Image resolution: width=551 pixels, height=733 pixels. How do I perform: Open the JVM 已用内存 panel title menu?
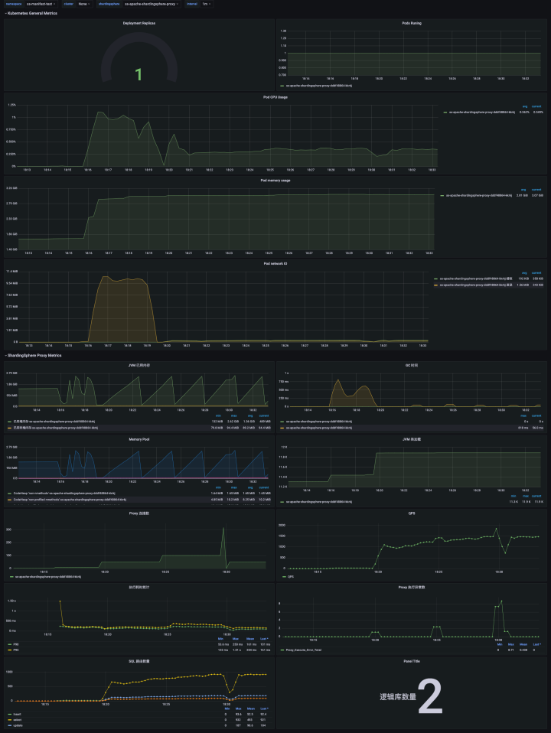point(139,365)
